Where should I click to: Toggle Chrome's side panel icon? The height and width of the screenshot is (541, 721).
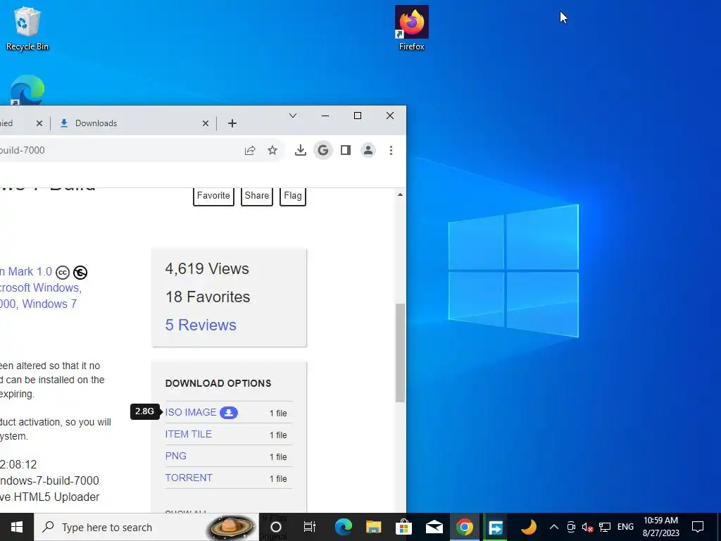coord(345,151)
